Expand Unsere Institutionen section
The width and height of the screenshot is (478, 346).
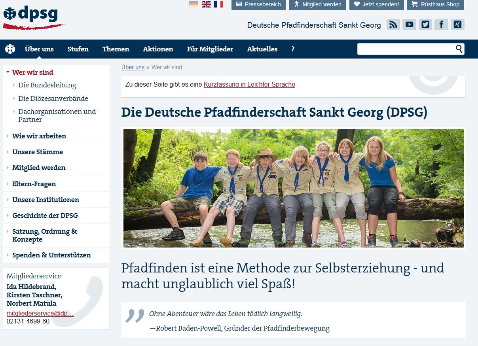(x=46, y=200)
